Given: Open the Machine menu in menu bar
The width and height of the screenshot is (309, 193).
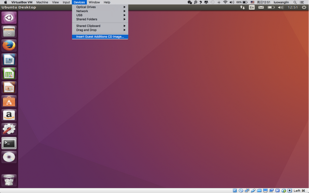Looking at the screenshot, I should (42, 2).
